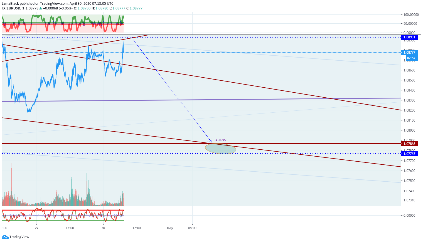Click the 1.08200 price axis label
The image size is (423, 242).
pos(409,110)
